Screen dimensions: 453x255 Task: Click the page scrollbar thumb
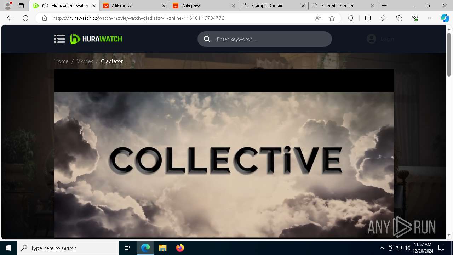(x=449, y=55)
